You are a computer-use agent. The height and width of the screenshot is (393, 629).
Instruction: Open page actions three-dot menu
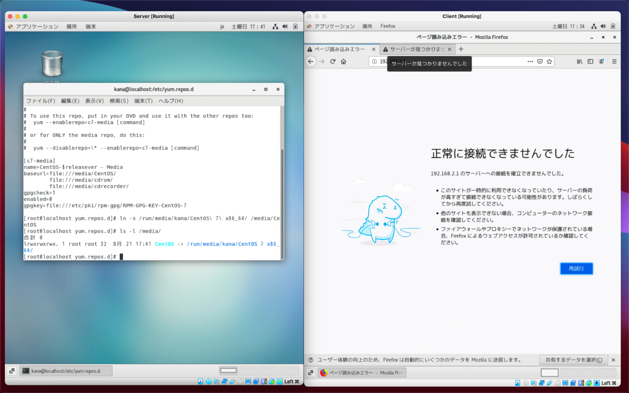coord(530,61)
